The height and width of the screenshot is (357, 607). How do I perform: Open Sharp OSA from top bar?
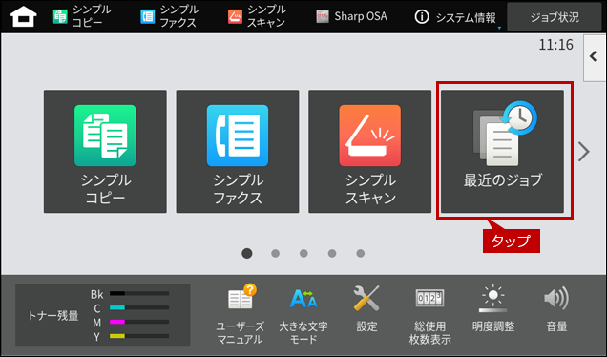pos(351,16)
